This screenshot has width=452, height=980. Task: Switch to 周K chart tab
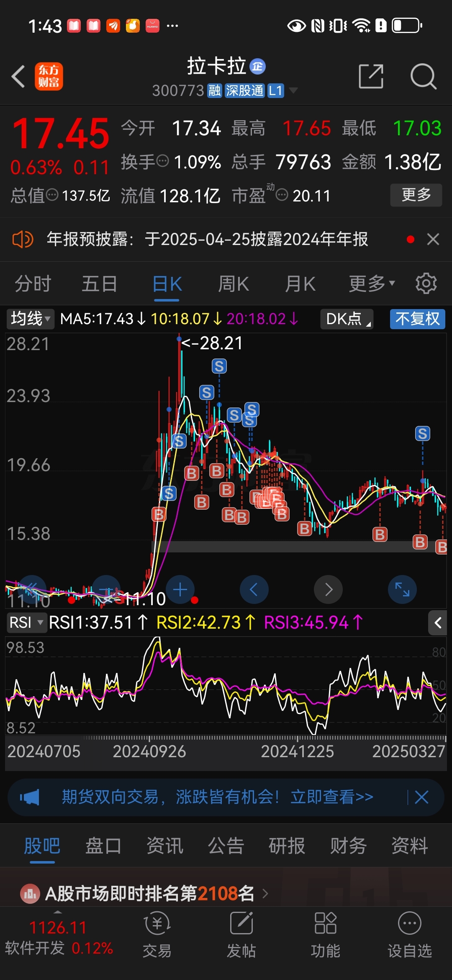[234, 284]
